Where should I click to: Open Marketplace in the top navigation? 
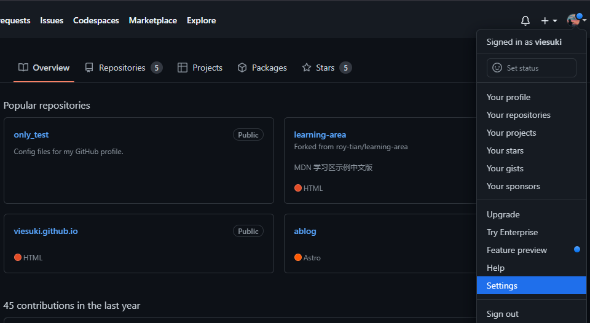coord(153,21)
